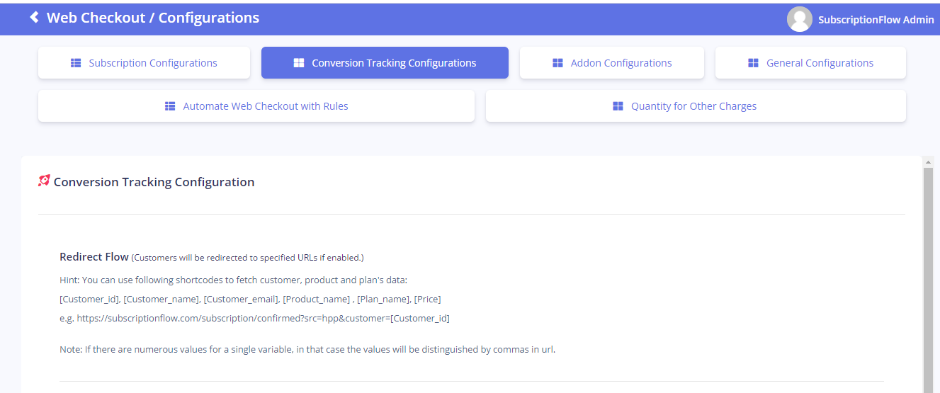Click the example subscriptionflow.com confirmed URL text
Viewport: 940px width, 393px height.
coord(263,318)
